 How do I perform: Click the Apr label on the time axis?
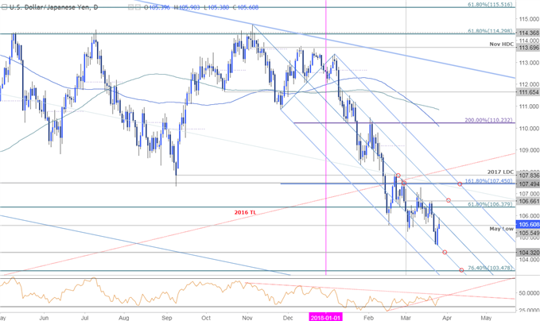447,318
